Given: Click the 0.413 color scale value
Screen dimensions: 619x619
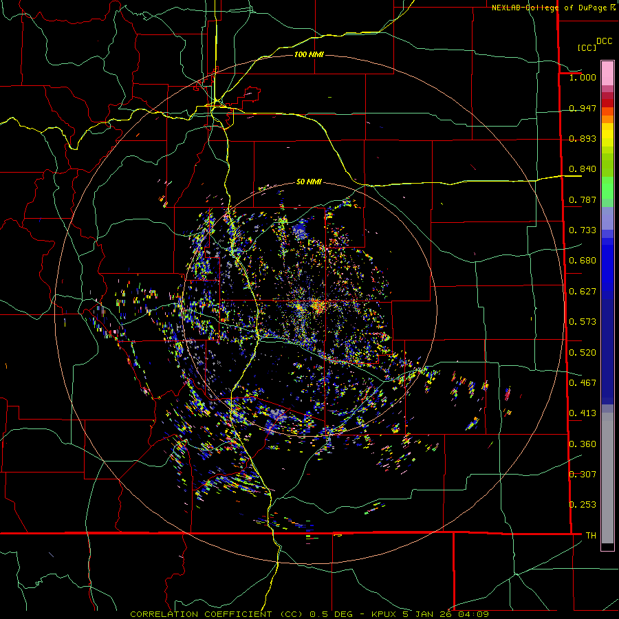Looking at the screenshot, I should pos(583,413).
